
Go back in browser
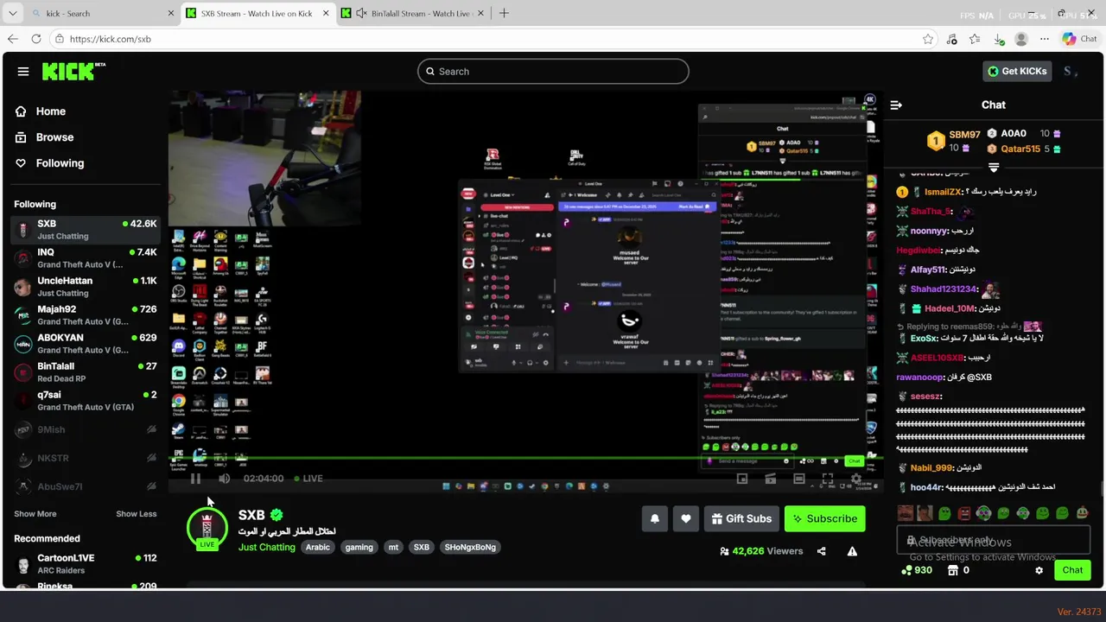tap(12, 39)
